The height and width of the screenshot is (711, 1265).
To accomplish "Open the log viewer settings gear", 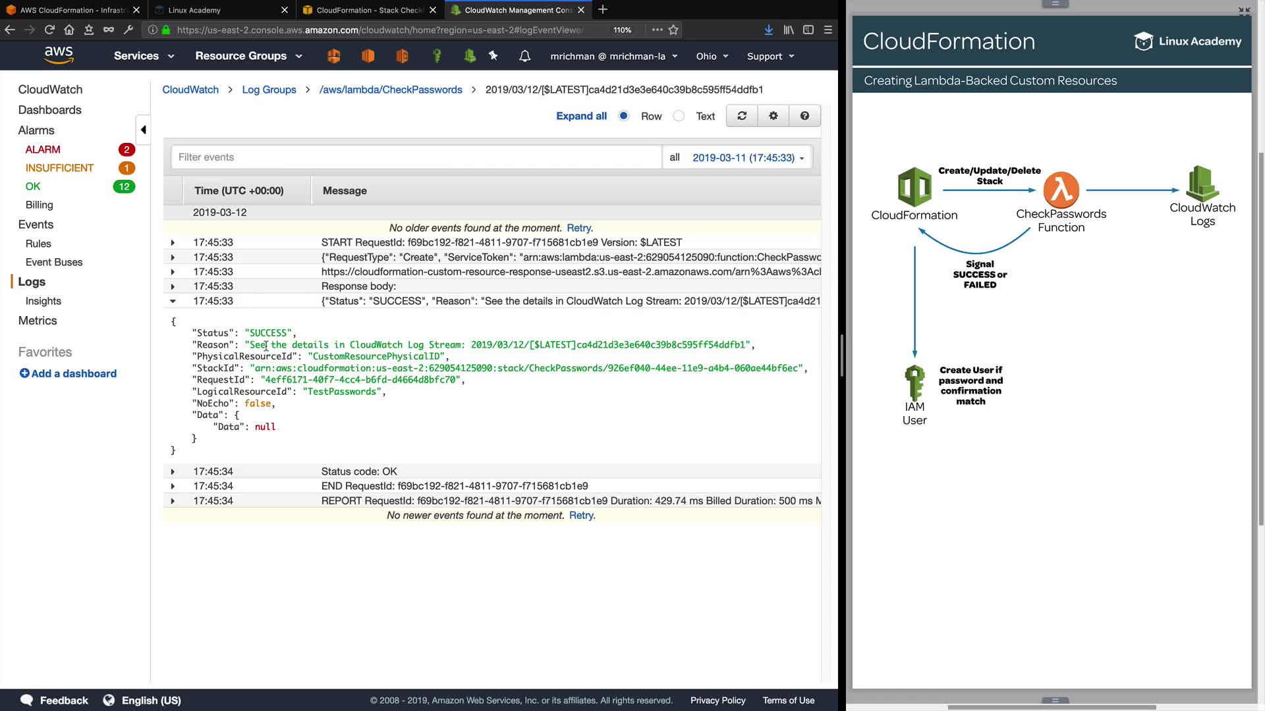I will pyautogui.click(x=773, y=116).
